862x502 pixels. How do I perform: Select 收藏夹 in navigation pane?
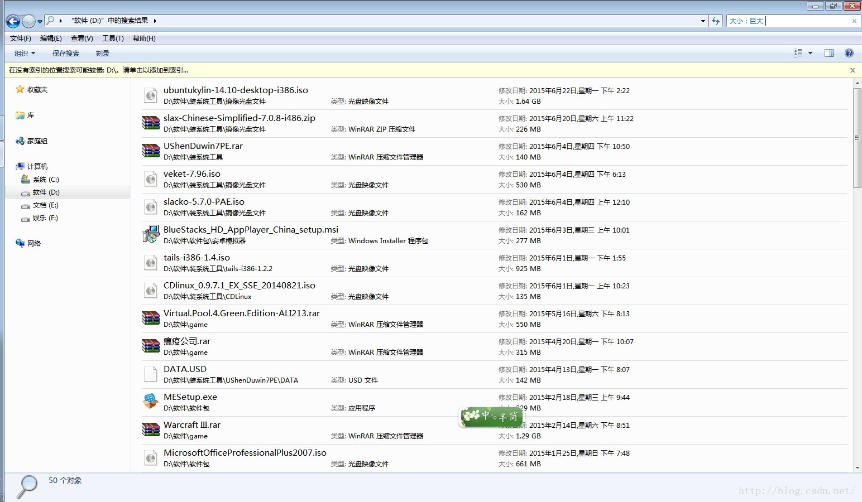click(x=32, y=89)
